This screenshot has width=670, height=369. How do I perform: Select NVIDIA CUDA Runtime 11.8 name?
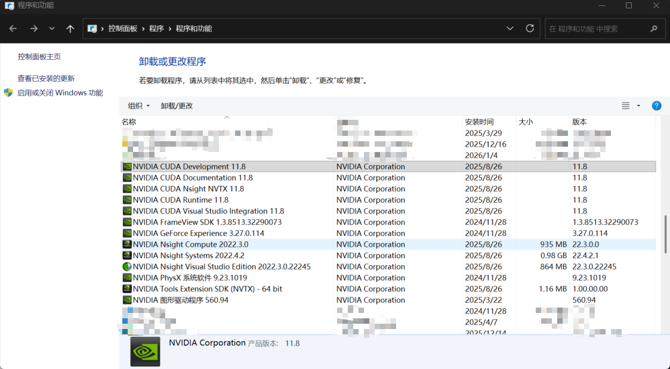(181, 200)
